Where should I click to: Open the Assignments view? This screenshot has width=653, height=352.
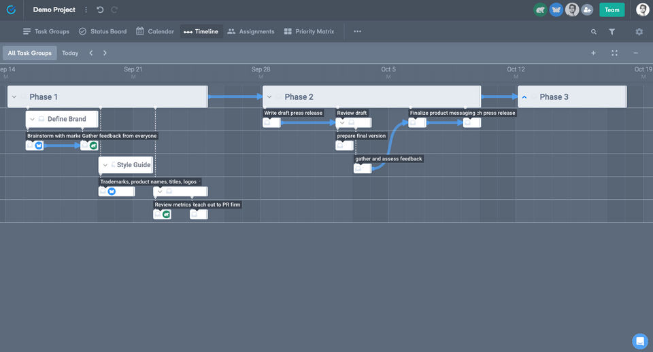click(251, 31)
